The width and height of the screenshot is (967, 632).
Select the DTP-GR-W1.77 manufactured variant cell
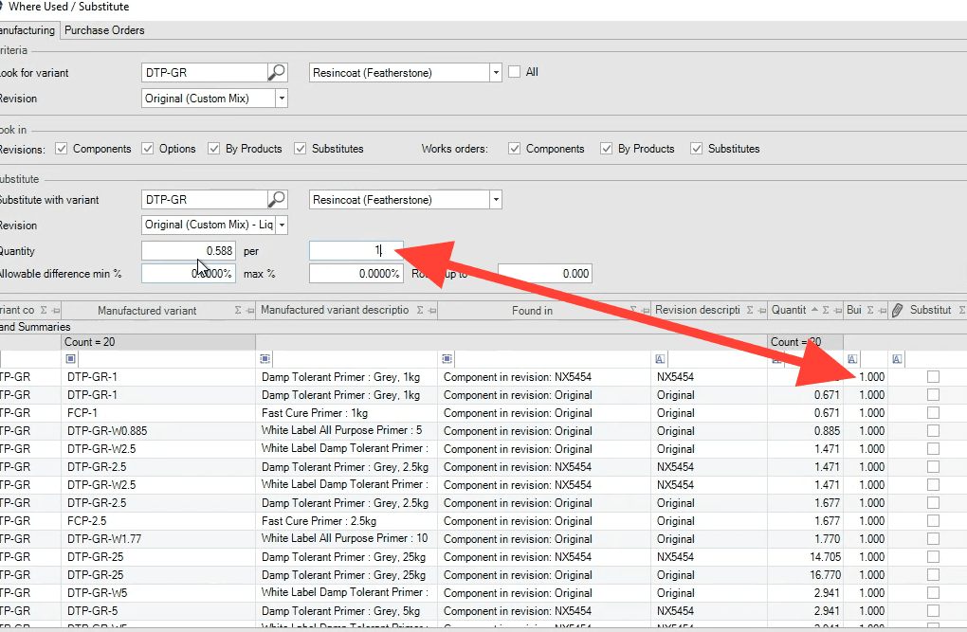pyautogui.click(x=159, y=539)
